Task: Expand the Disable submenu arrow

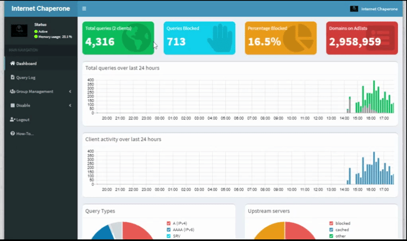Action: tap(70, 106)
